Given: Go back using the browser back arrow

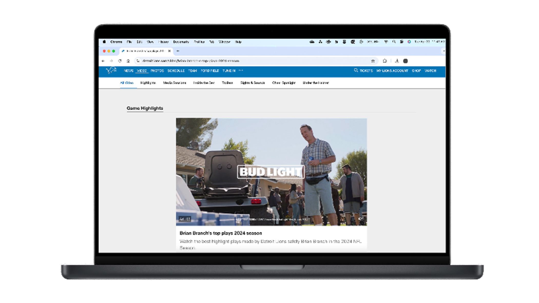Looking at the screenshot, I should tap(103, 61).
